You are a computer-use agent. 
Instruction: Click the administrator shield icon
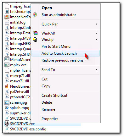pos(35,15)
